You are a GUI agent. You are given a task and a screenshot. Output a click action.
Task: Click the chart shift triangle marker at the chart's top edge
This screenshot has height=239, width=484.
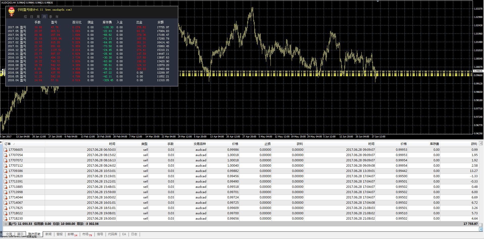pyautogui.click(x=378, y=1)
